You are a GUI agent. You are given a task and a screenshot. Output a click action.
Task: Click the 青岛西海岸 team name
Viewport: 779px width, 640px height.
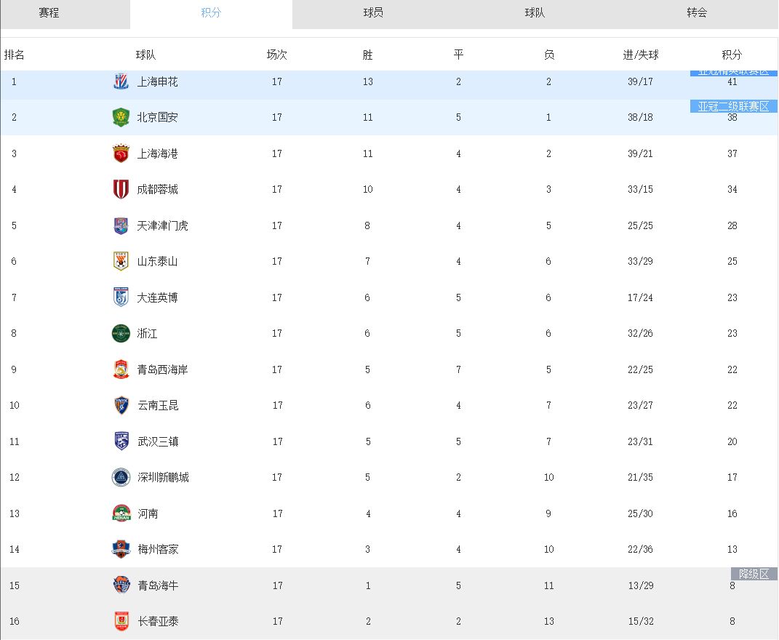pyautogui.click(x=162, y=369)
